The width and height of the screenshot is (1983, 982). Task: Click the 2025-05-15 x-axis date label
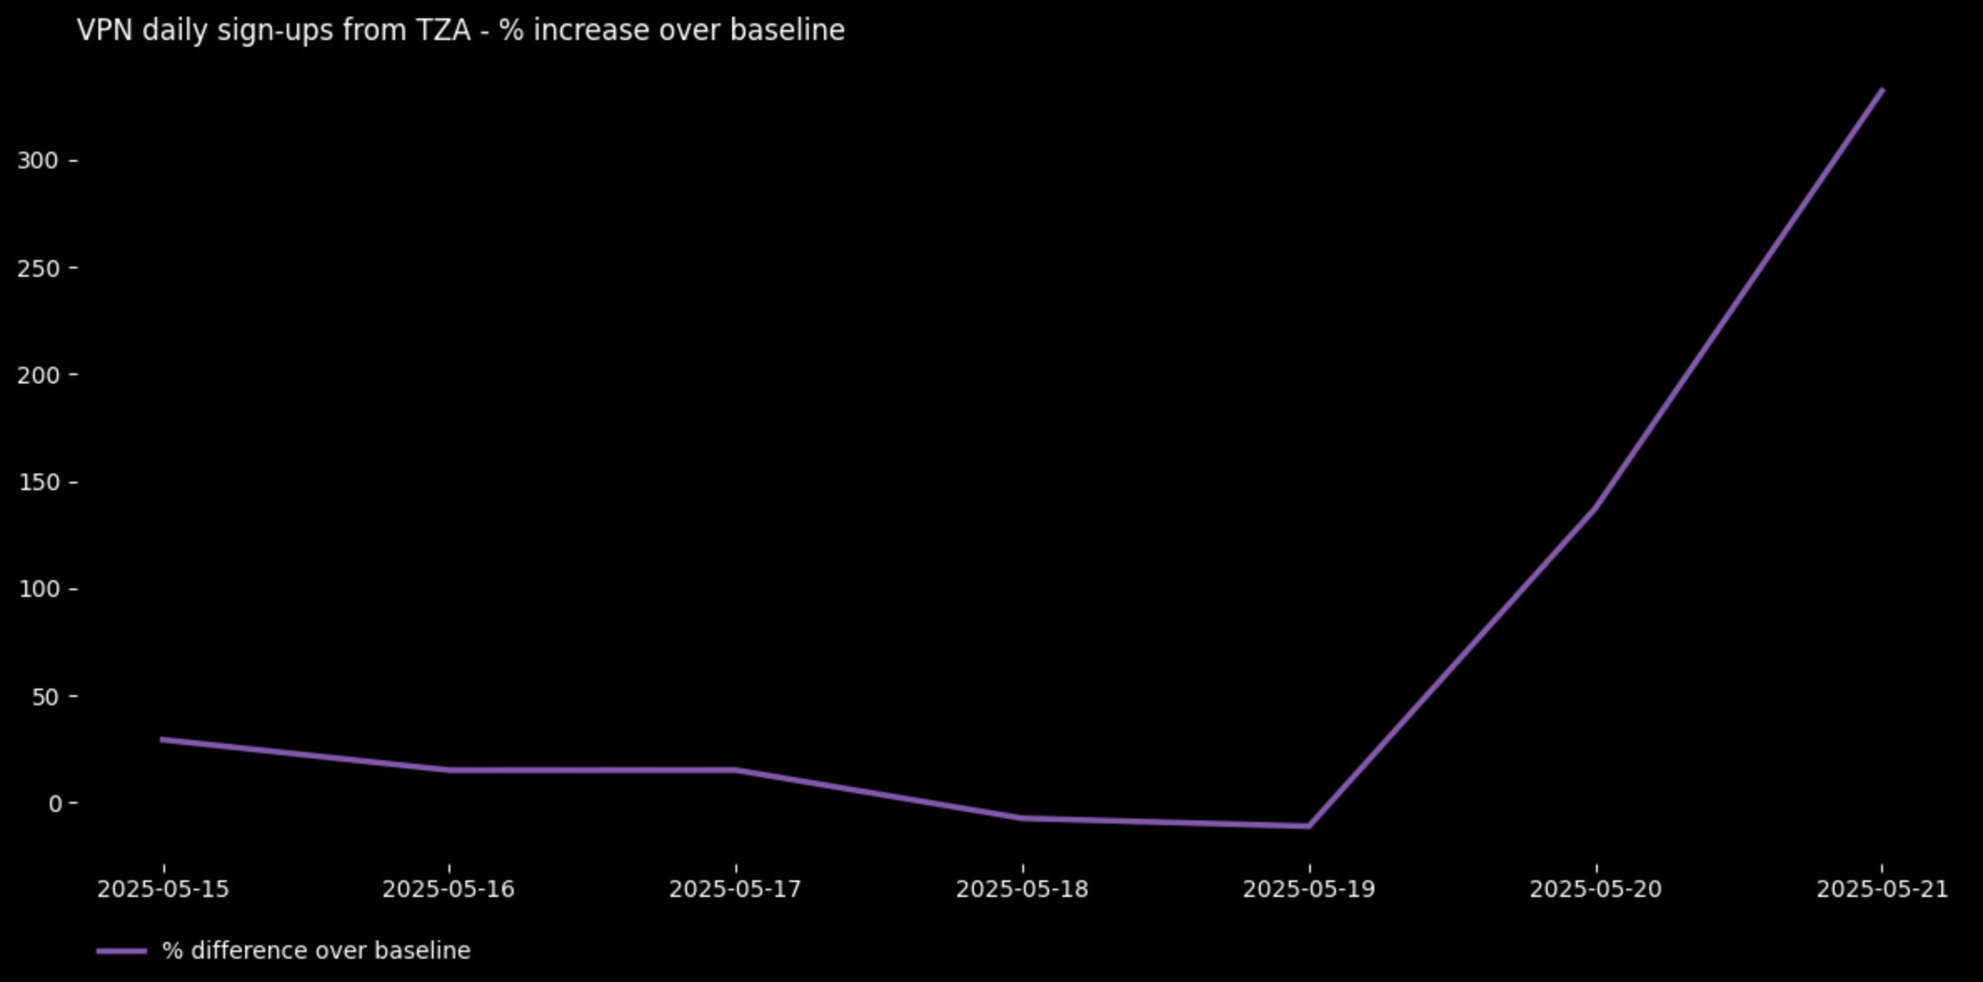pyautogui.click(x=163, y=889)
